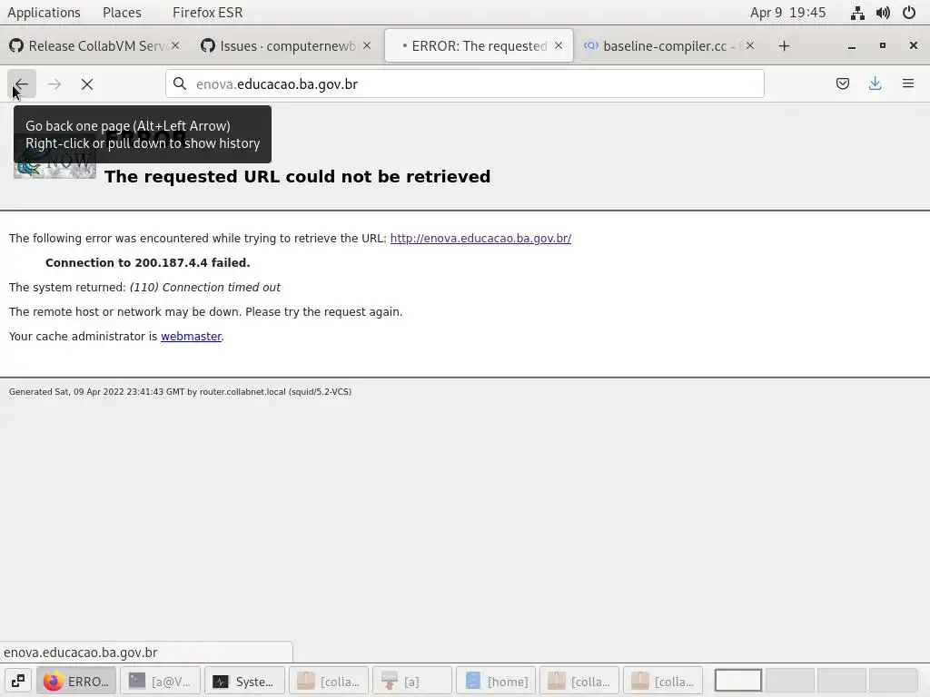The height and width of the screenshot is (697, 930).
Task: Follow the http://enova.educacao.ba.gov.br/ link
Action: (x=480, y=239)
